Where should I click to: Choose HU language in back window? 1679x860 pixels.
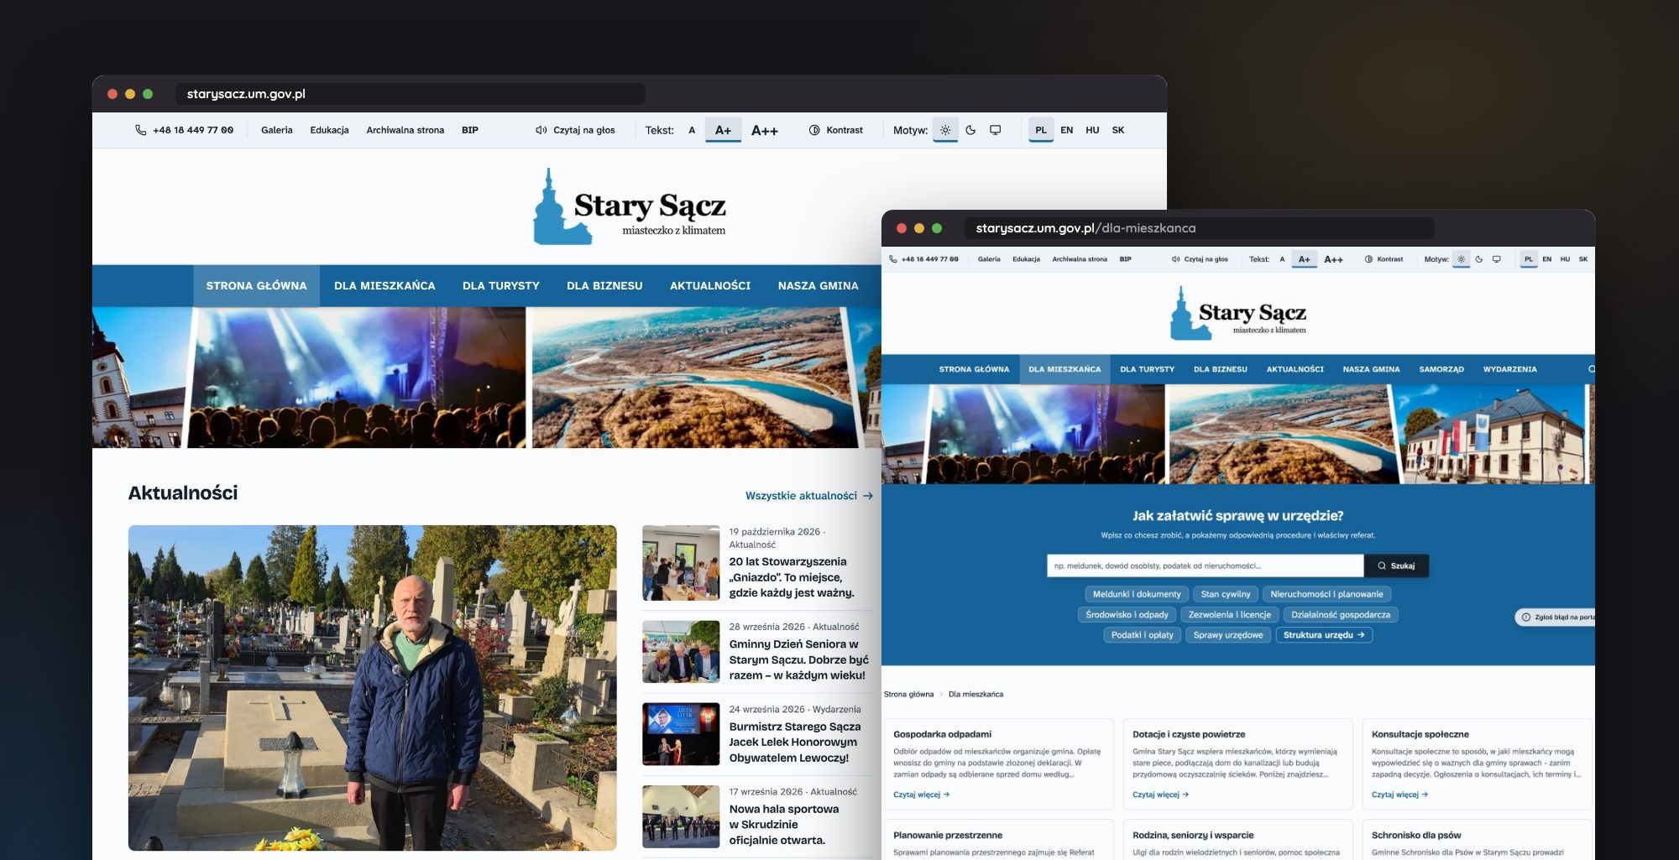[x=1092, y=130]
